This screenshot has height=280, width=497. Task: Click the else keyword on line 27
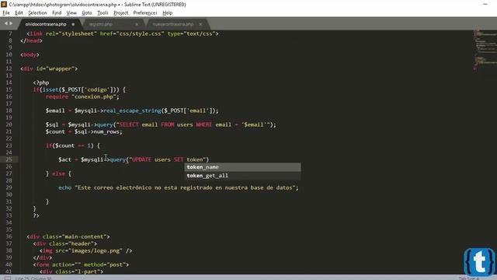click(x=58, y=173)
